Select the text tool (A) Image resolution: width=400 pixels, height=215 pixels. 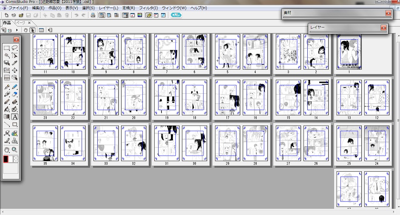pyautogui.click(x=15, y=117)
